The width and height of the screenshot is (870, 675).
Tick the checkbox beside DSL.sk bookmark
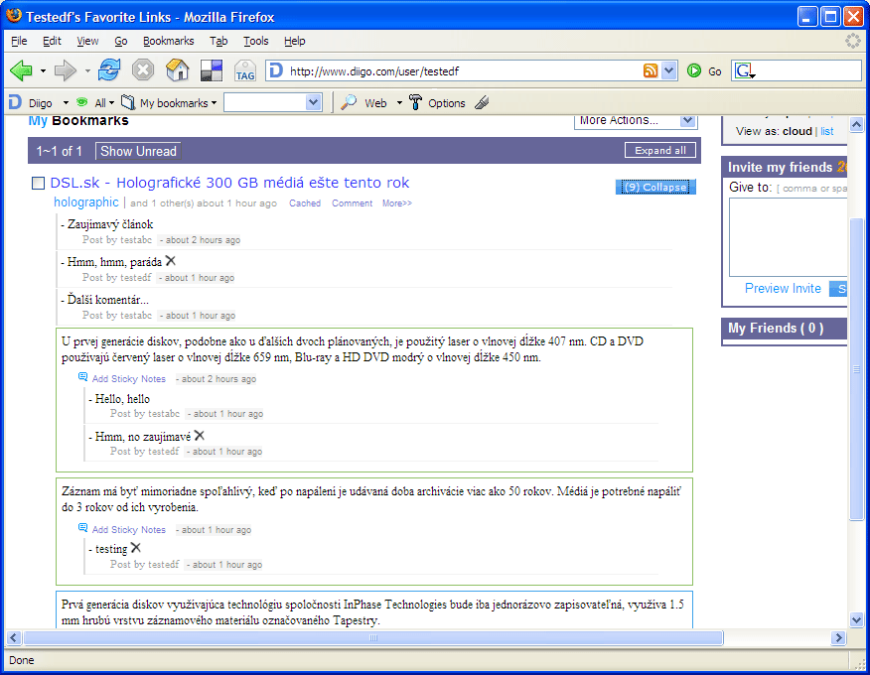[38, 183]
